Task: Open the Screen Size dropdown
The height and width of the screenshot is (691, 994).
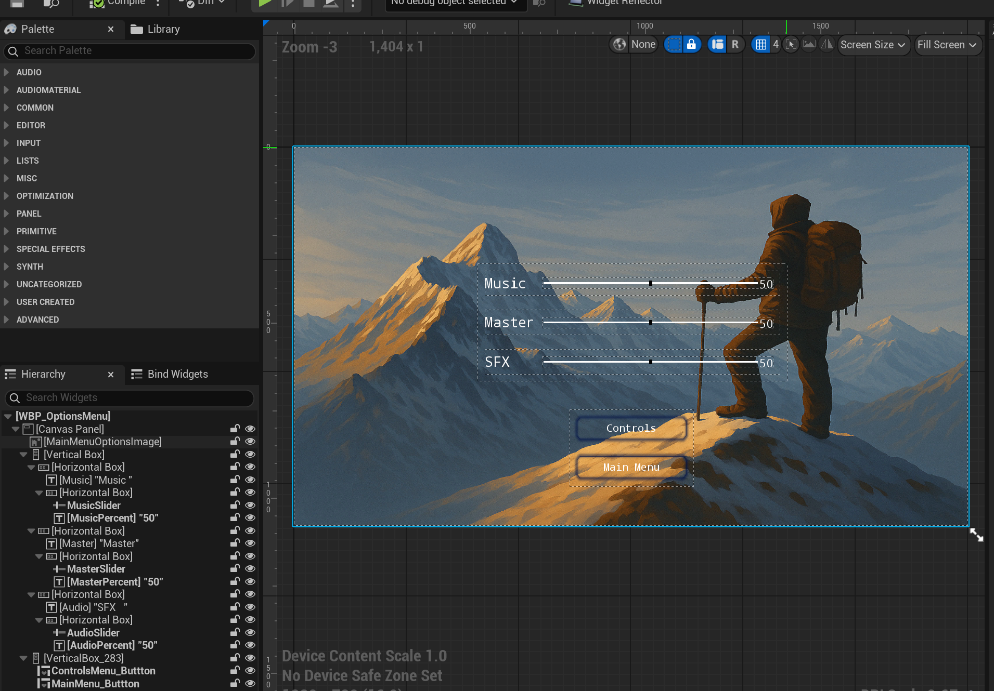Action: (x=873, y=45)
